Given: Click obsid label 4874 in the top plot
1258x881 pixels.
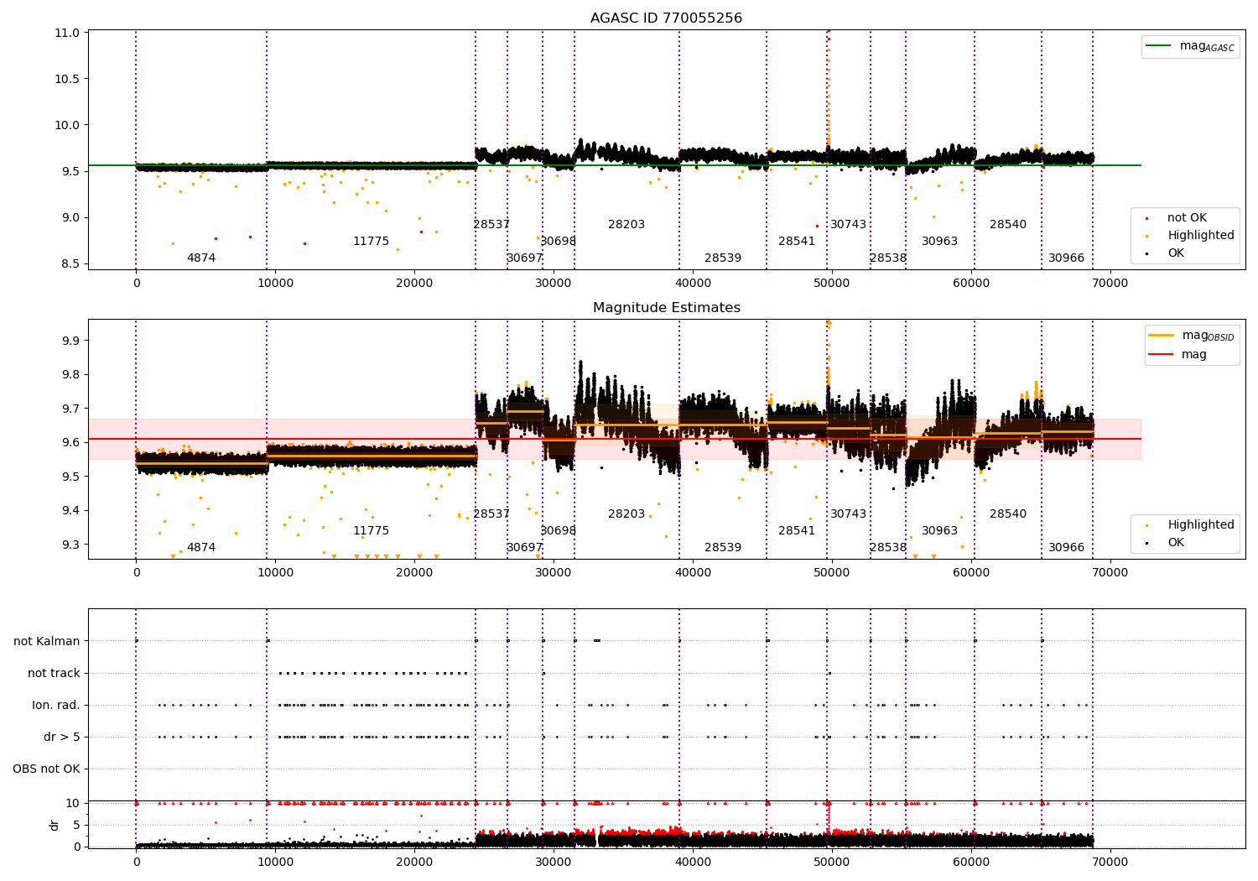Looking at the screenshot, I should coord(201,258).
